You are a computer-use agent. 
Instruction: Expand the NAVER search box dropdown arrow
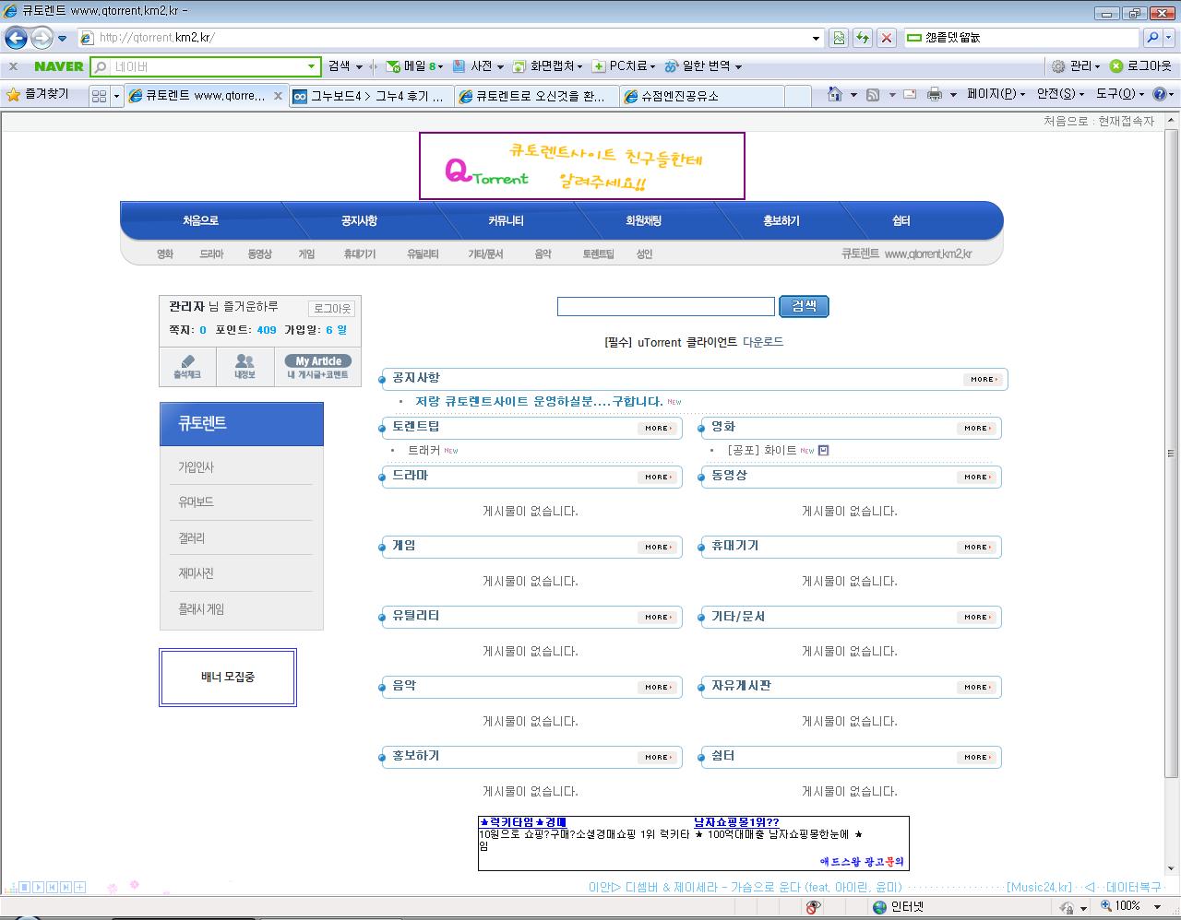tap(312, 66)
